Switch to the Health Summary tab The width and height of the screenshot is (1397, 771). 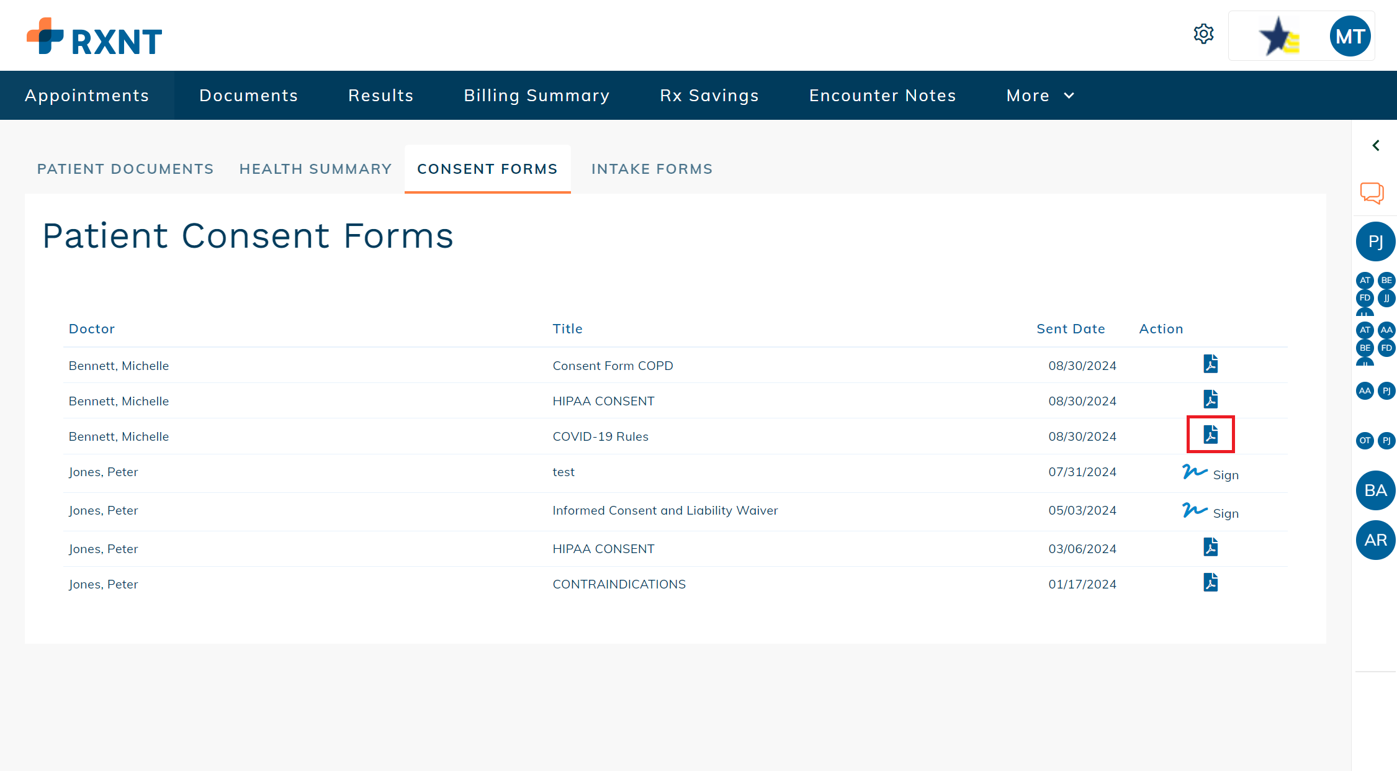tap(315, 169)
